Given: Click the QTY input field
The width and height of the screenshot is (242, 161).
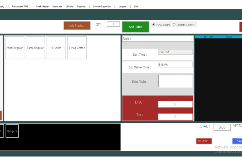Looking at the screenshot, I should click(113, 24).
